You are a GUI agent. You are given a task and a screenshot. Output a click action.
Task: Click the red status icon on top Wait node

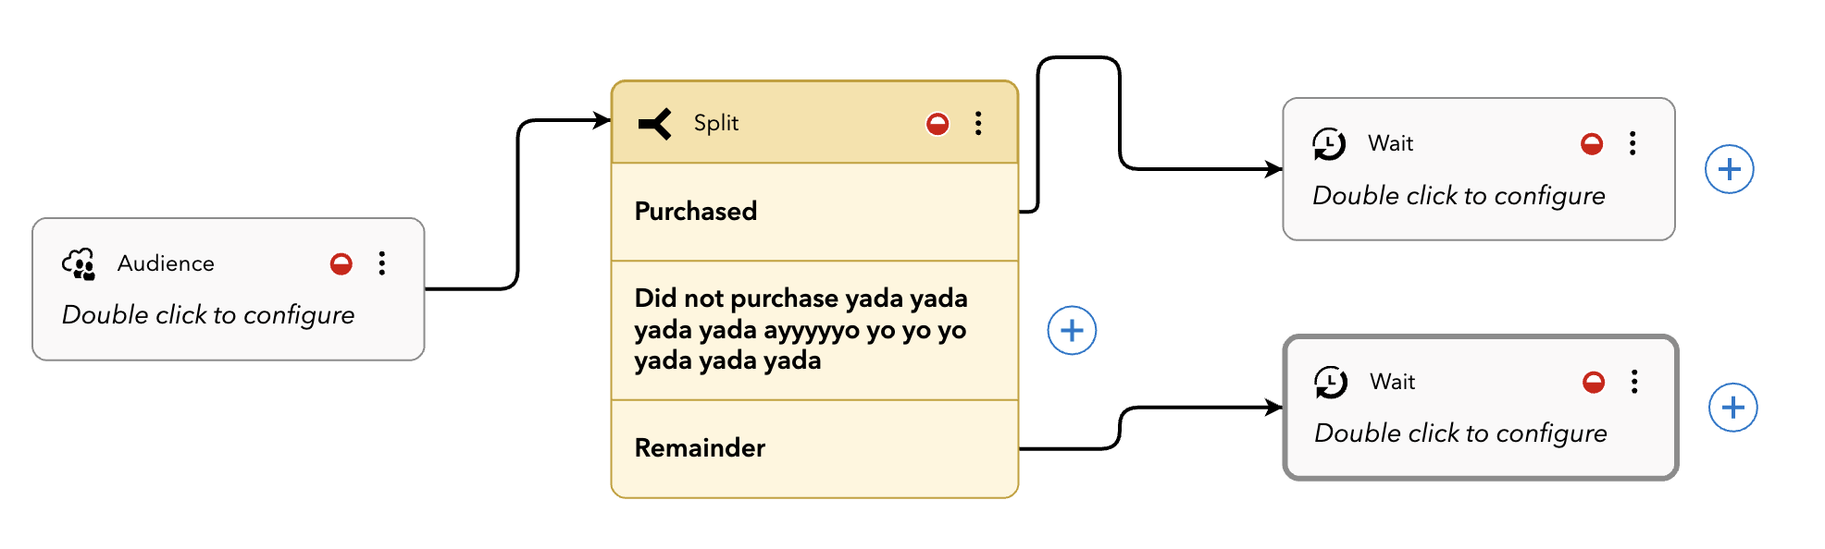1592,143
